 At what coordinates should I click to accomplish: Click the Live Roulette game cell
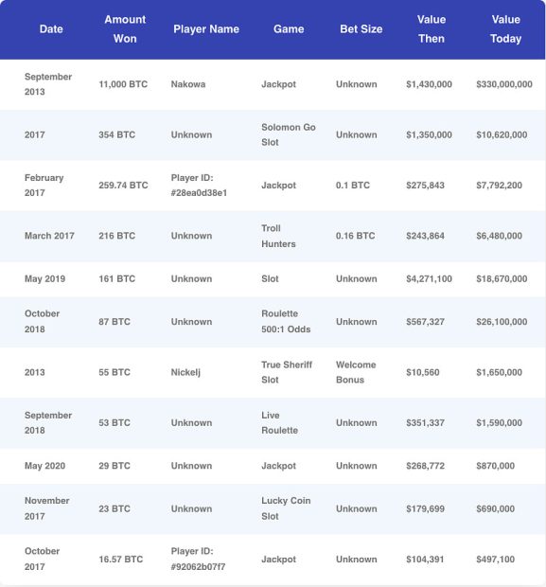[279, 422]
